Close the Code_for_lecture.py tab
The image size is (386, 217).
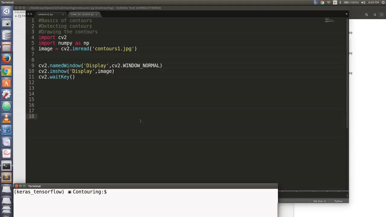coord(96,14)
